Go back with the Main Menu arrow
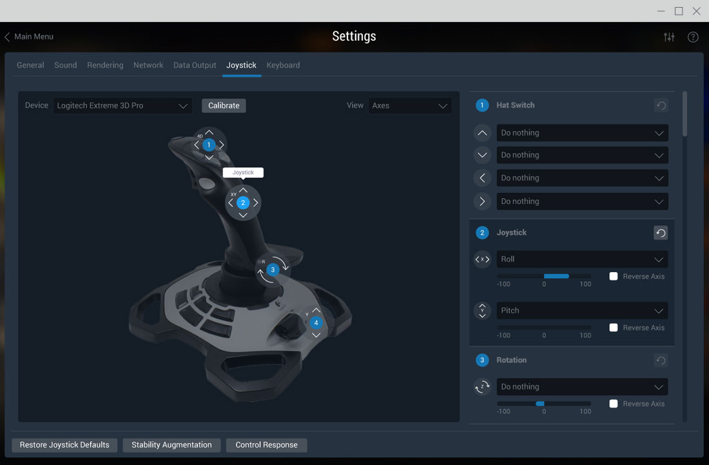This screenshot has height=465, width=709. coord(7,37)
